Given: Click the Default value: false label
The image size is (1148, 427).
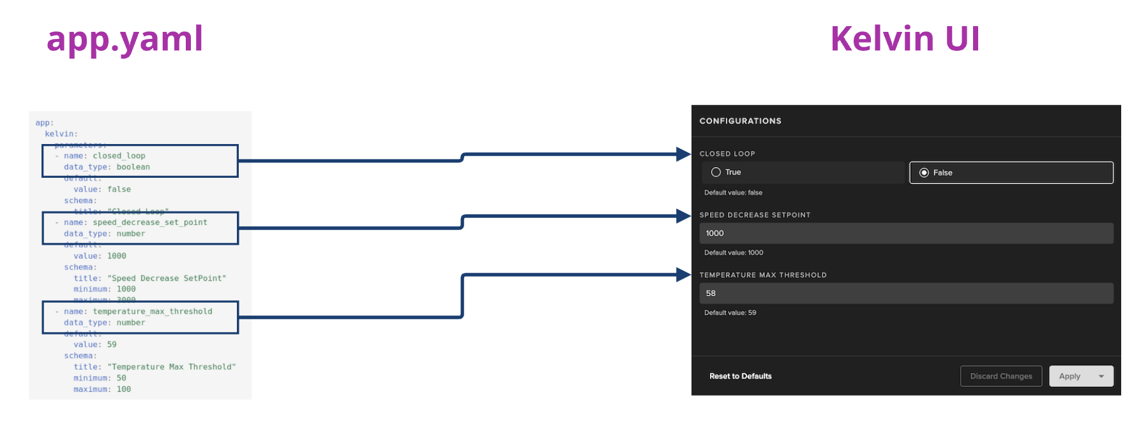Looking at the screenshot, I should pyautogui.click(x=734, y=192).
